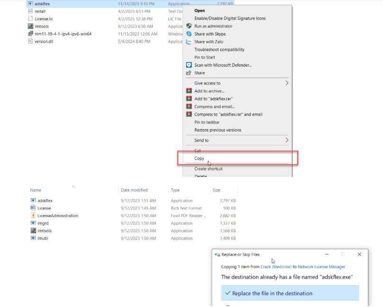Screen dimensions: 383x307
Task: Click Replace the file in the destination
Action: [272, 293]
